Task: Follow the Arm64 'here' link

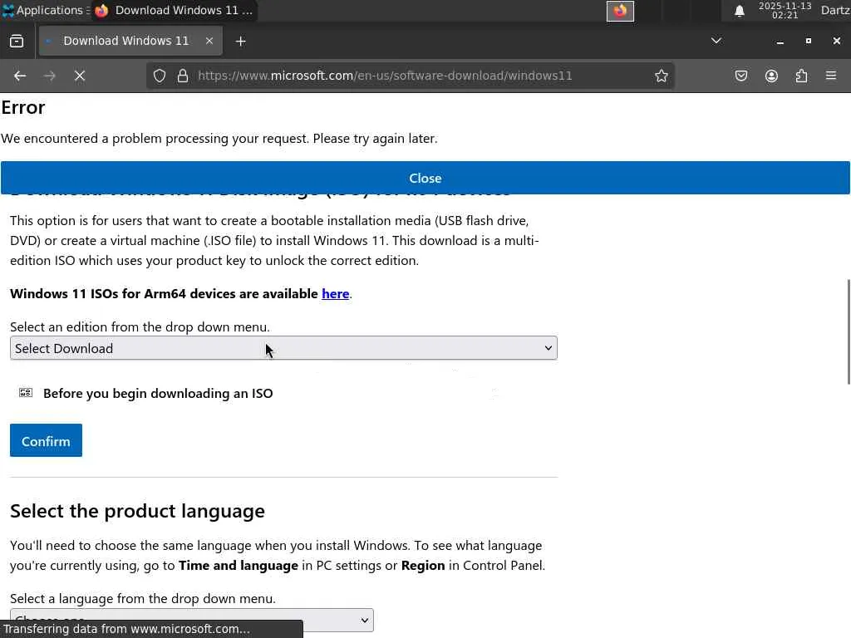Action: tap(335, 294)
